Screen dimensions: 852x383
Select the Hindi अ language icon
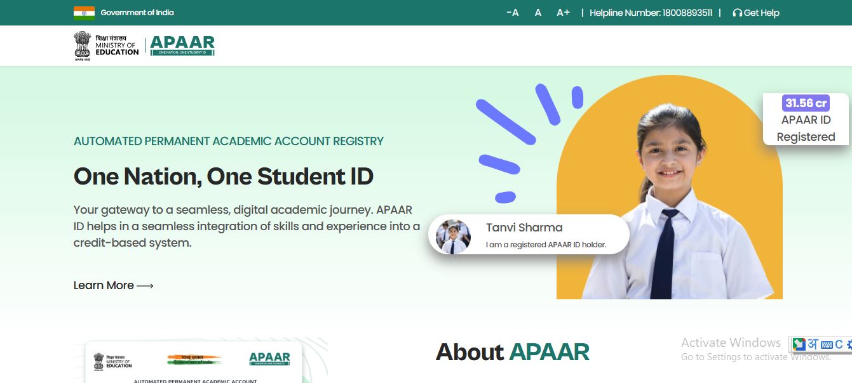click(x=813, y=344)
